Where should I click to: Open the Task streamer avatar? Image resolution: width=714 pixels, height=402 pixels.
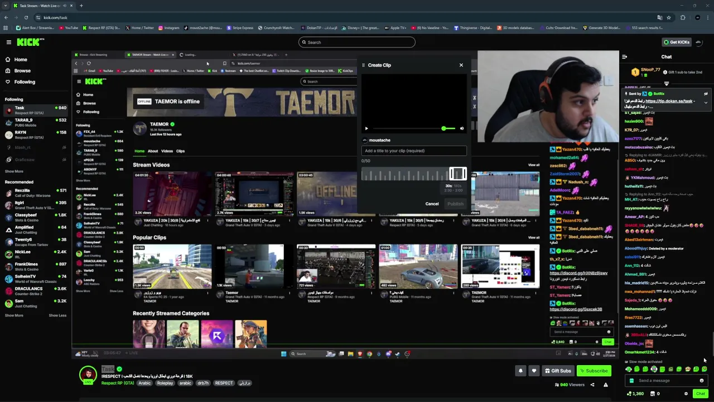[x=88, y=375]
